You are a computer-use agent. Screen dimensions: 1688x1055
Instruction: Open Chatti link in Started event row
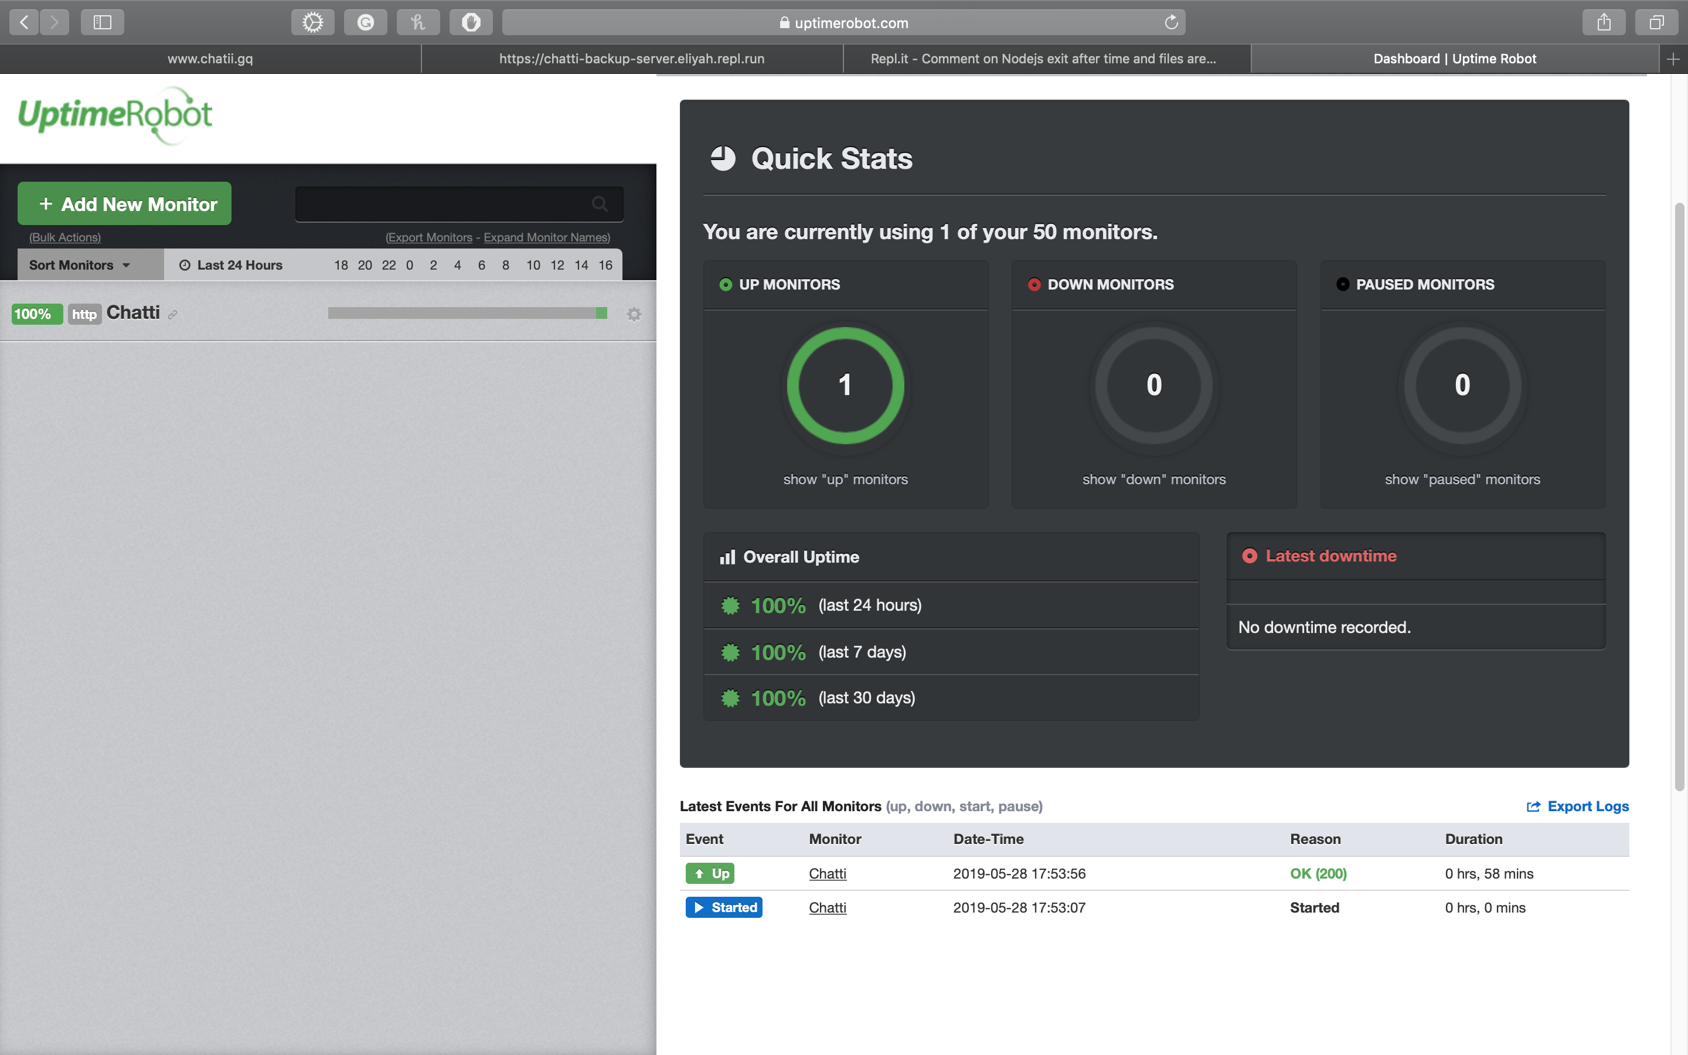pos(827,907)
